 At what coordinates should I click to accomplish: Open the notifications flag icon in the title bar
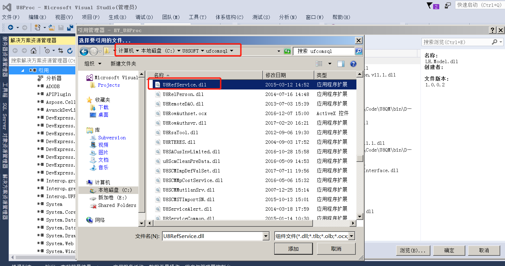click(x=429, y=5)
